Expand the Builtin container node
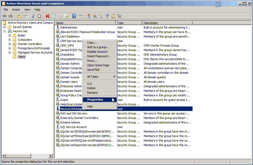 (x=10, y=35)
